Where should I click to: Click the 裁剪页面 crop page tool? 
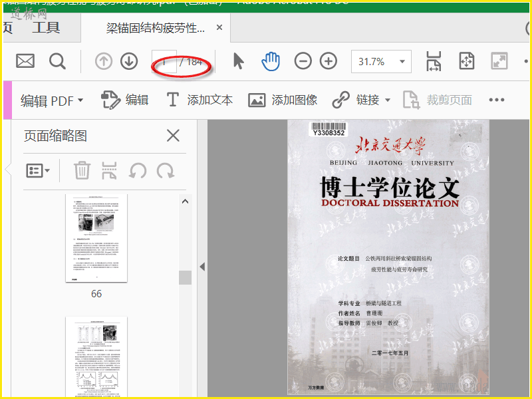click(x=438, y=100)
